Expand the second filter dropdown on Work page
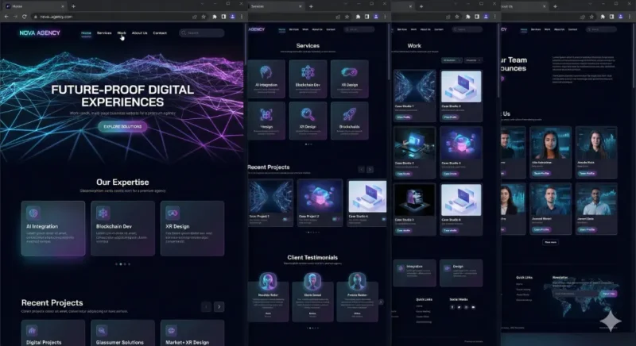This screenshot has width=636, height=346. 474,60
